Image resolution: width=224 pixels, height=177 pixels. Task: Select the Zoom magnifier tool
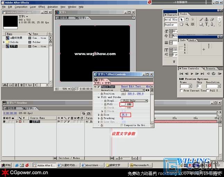187,24
